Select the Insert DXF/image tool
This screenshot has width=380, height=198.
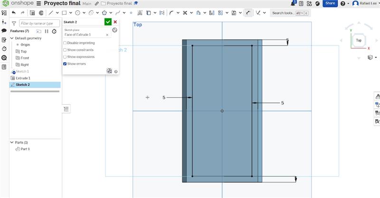pyautogui.click(x=234, y=13)
